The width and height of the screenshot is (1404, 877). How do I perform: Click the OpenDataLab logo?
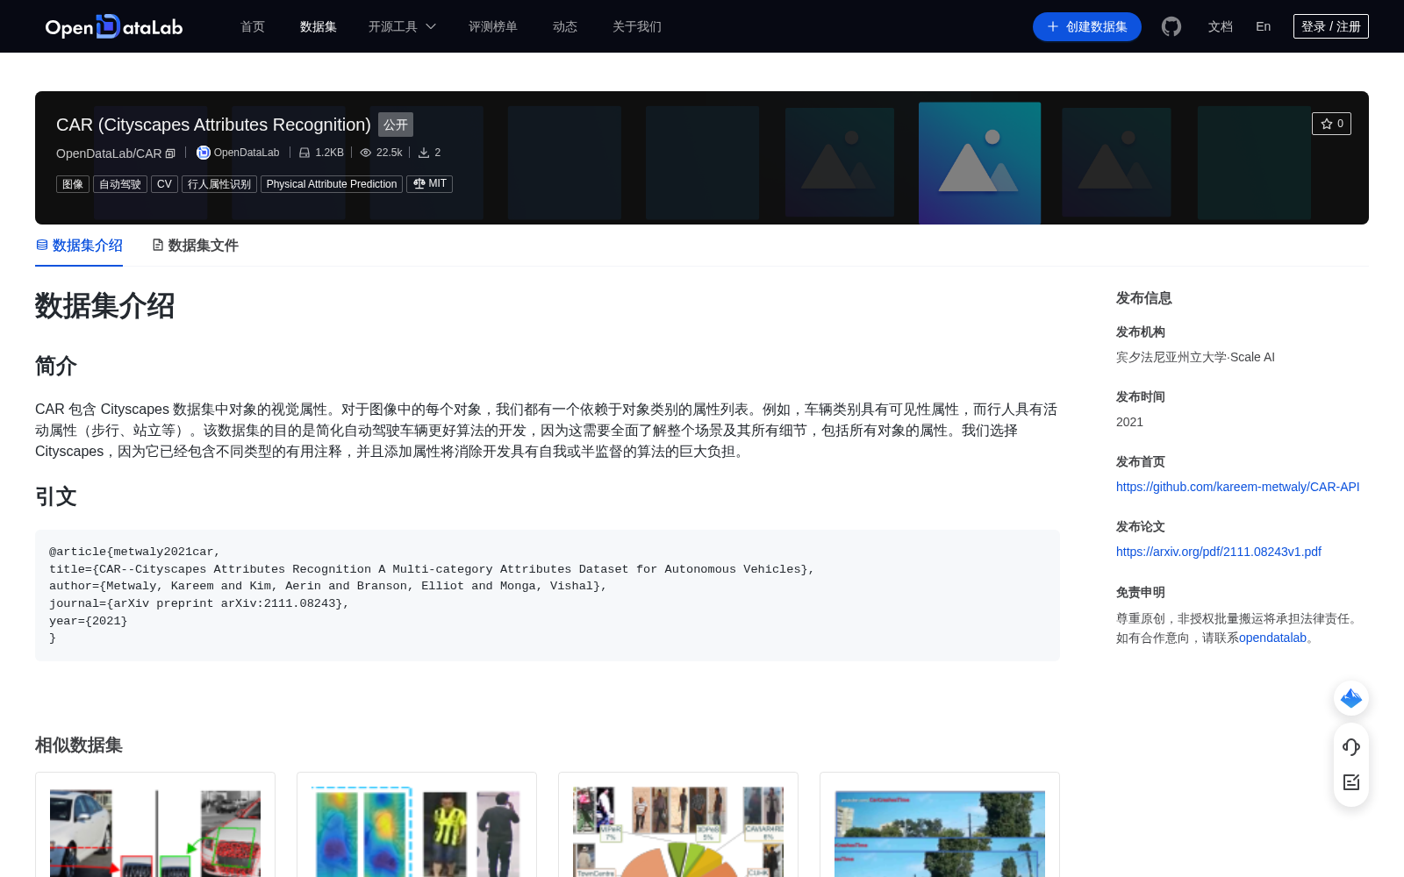[114, 26]
